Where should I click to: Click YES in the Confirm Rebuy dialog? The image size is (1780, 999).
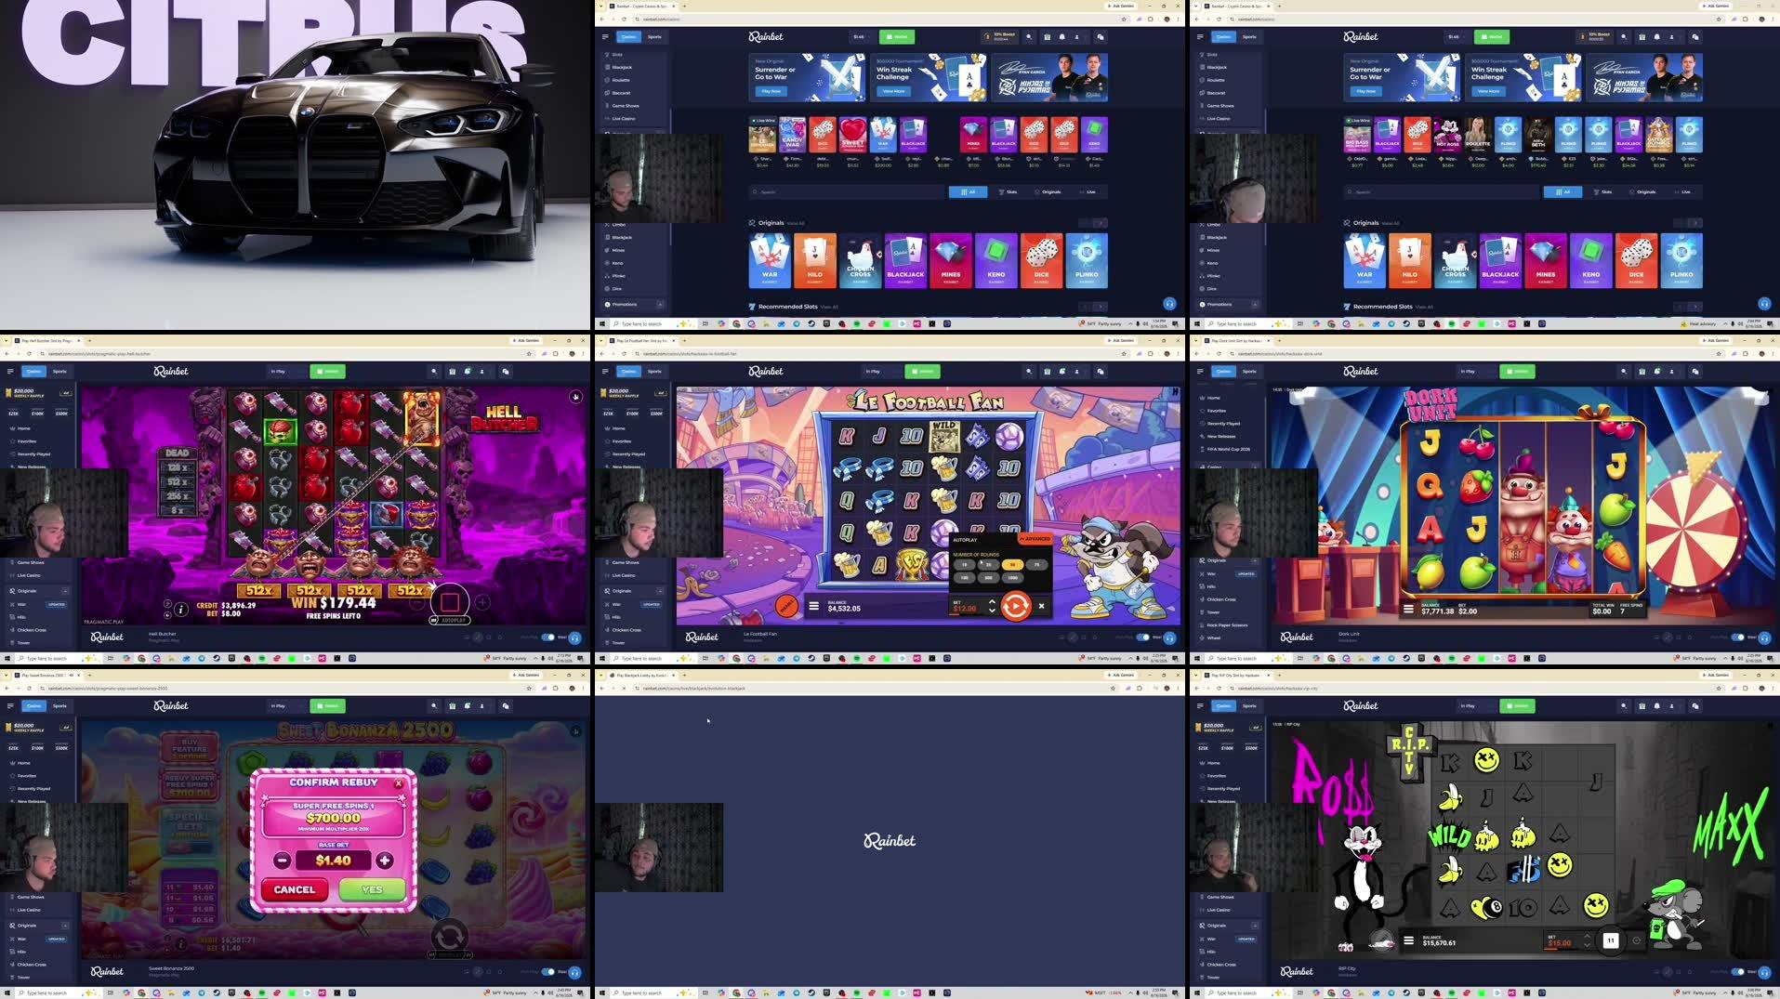coord(372,889)
